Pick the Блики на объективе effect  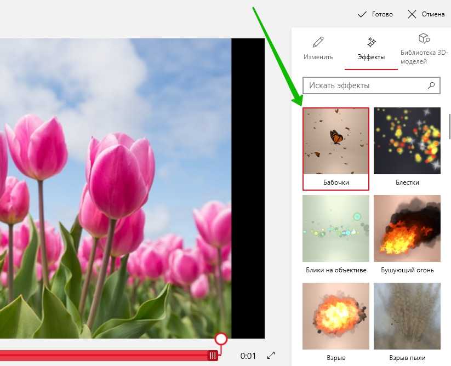336,235
